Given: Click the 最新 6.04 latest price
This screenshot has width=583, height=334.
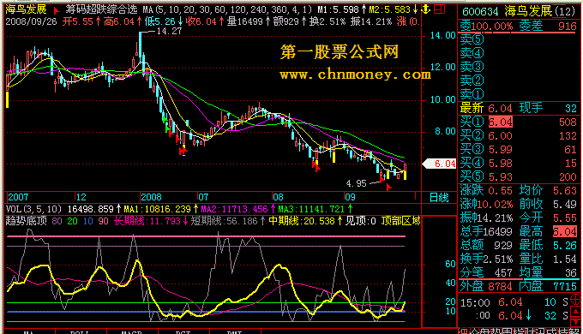Looking at the screenshot, I should pyautogui.click(x=486, y=108).
